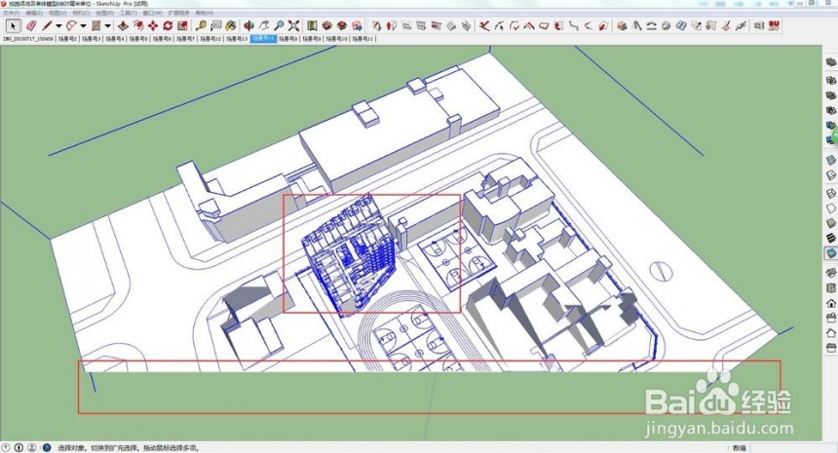The height and width of the screenshot is (453, 838).
Task: Switch camera to Iso view
Action: pos(831,273)
